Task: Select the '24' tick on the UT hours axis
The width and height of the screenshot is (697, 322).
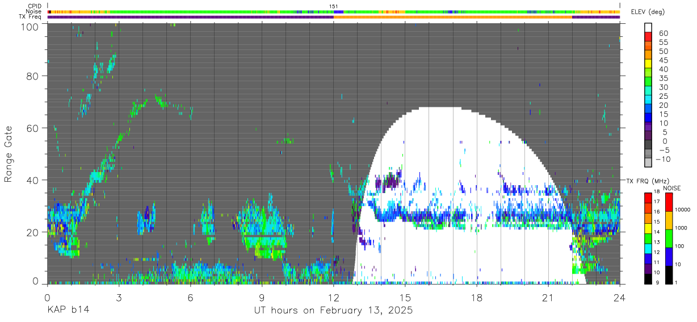Action: tap(620, 298)
